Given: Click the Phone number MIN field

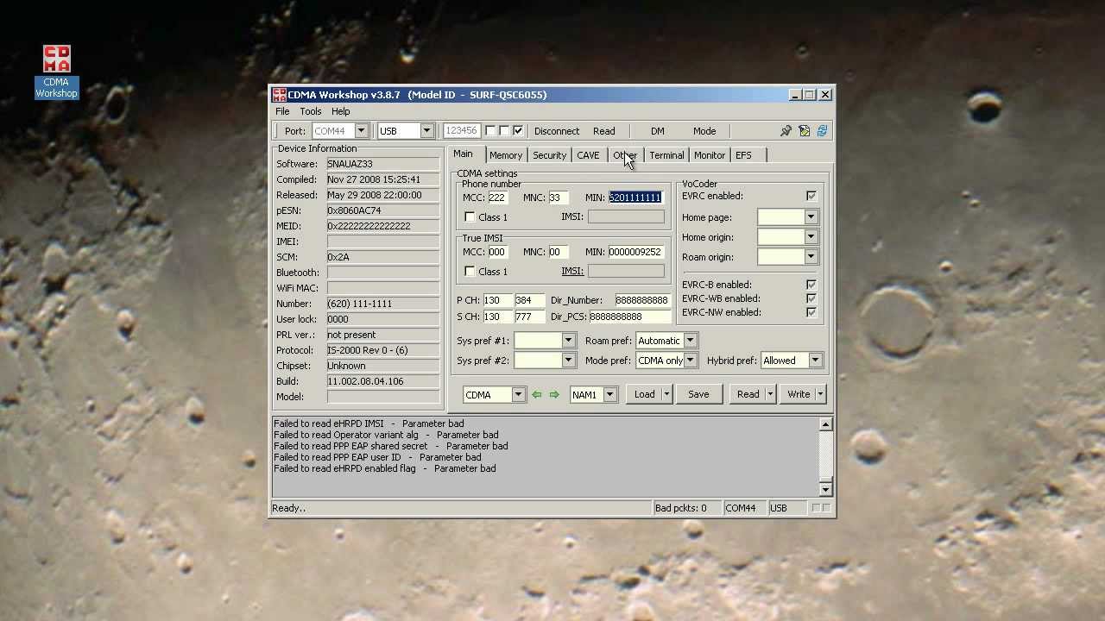Looking at the screenshot, I should tap(636, 198).
